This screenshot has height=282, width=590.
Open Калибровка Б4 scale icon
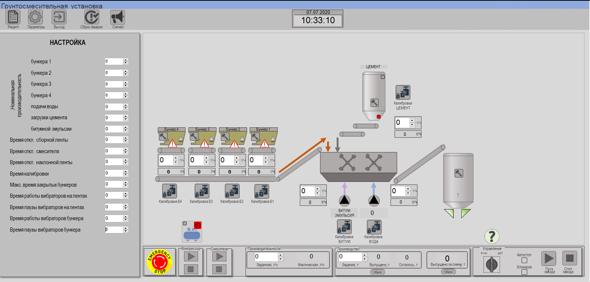tap(170, 191)
